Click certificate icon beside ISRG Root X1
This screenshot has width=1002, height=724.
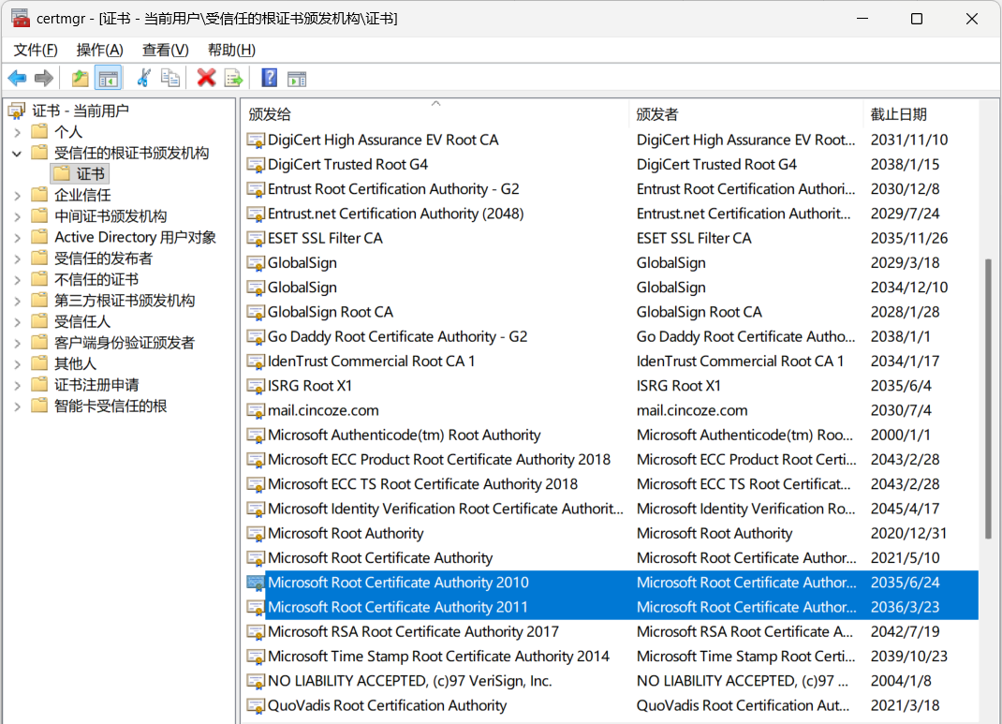(256, 387)
